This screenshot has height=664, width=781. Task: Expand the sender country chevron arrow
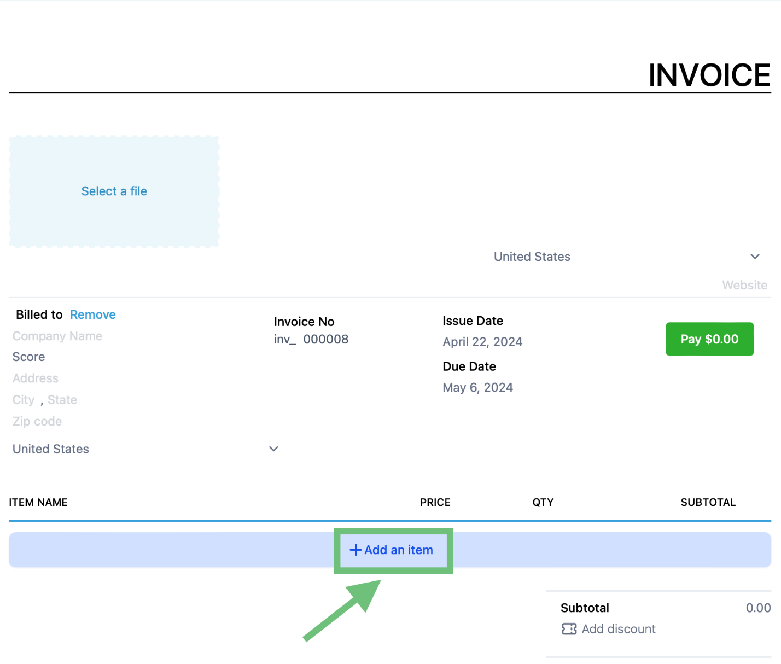point(755,257)
